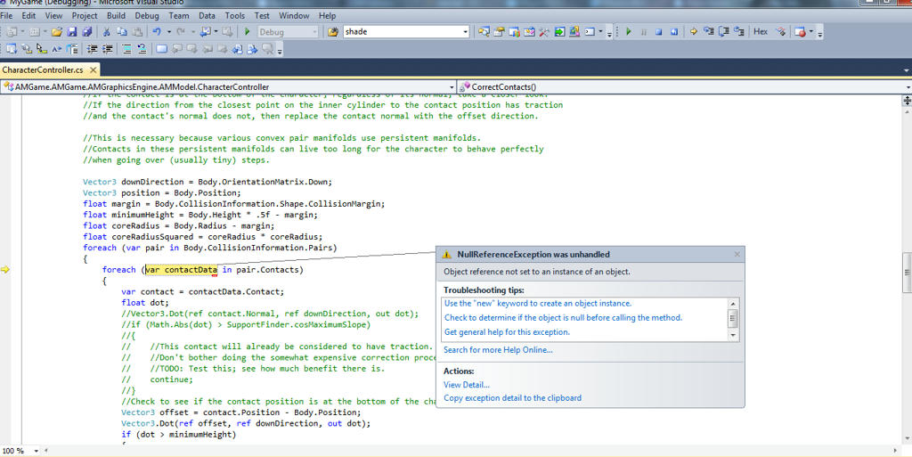Cut selection with the scissors icon

click(107, 32)
